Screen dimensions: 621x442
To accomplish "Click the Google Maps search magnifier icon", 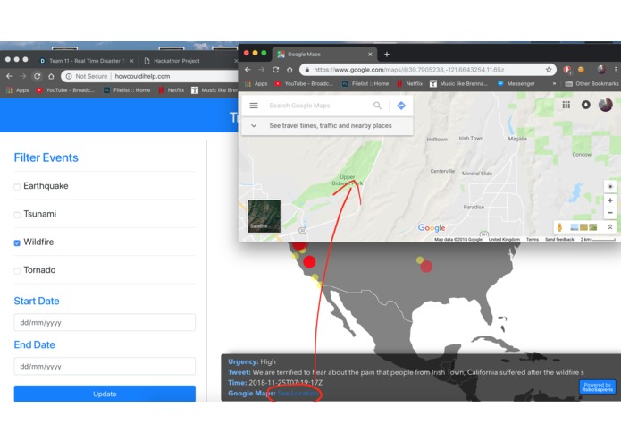I will click(377, 106).
